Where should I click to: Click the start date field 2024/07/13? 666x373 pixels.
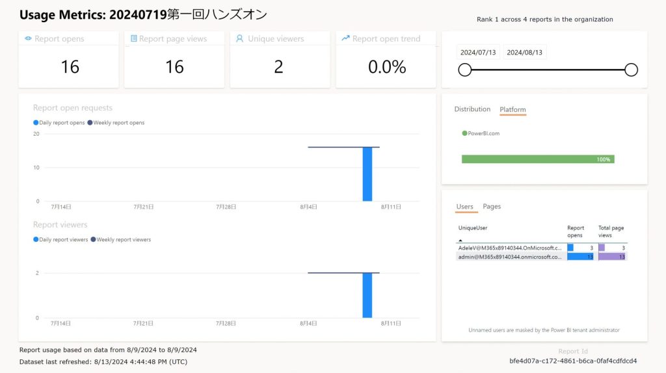477,53
